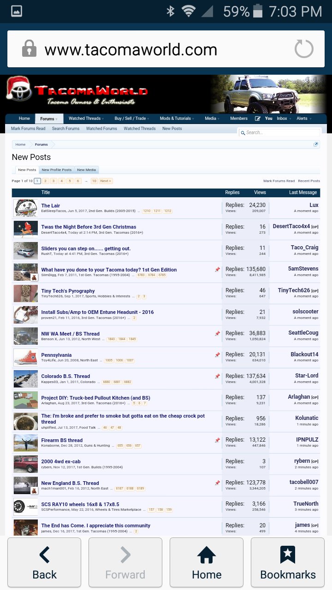Open the Twas the Night Before 3rd Gen Christmas thread
The height and width of the screenshot is (590, 332).
tap(89, 227)
